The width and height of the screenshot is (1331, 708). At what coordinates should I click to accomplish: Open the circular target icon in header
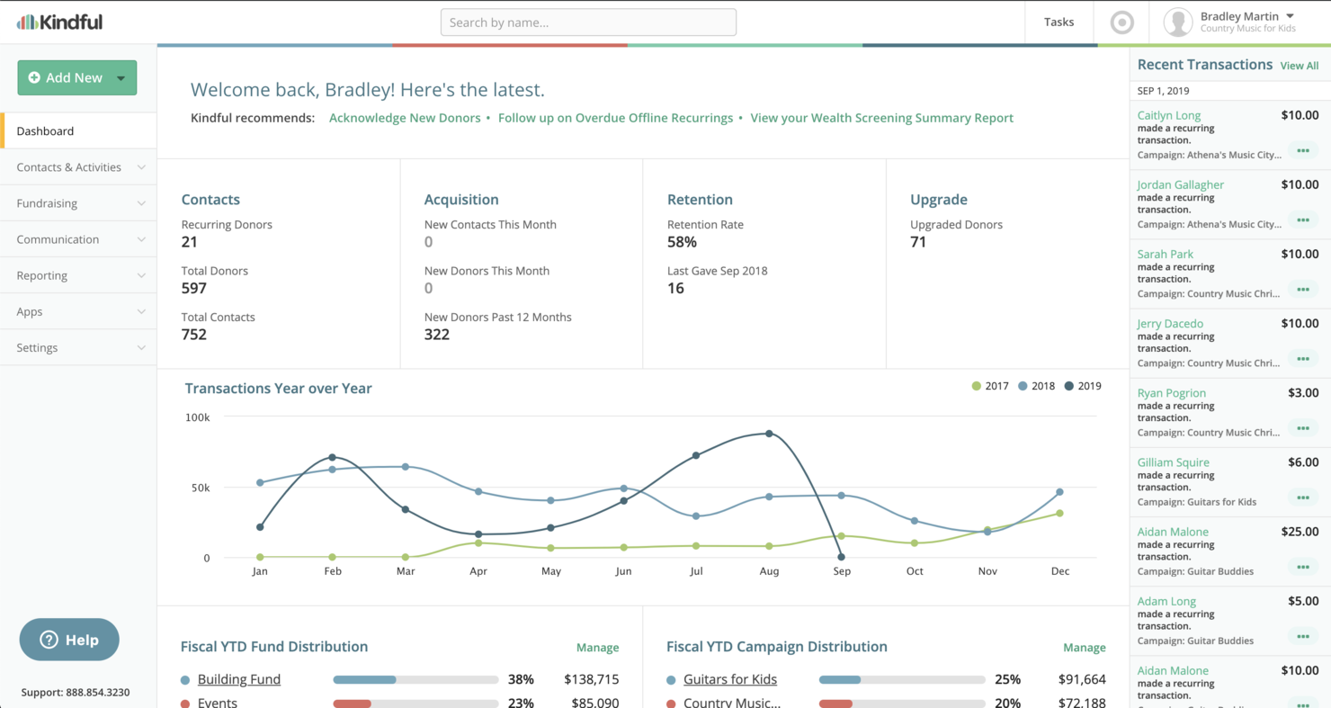(x=1121, y=22)
